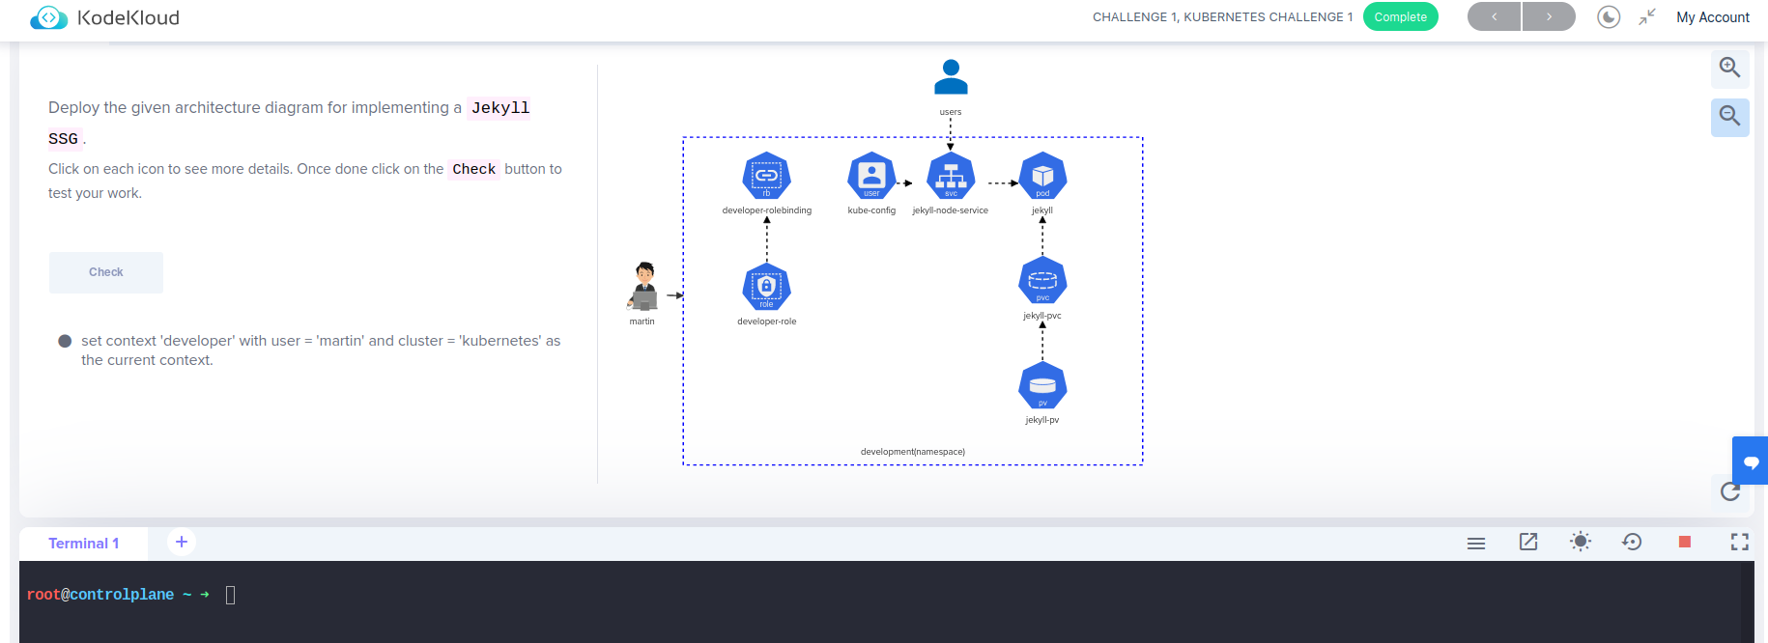Viewport: 1768px width, 643px height.
Task: Open the My Account link
Action: pos(1712,17)
